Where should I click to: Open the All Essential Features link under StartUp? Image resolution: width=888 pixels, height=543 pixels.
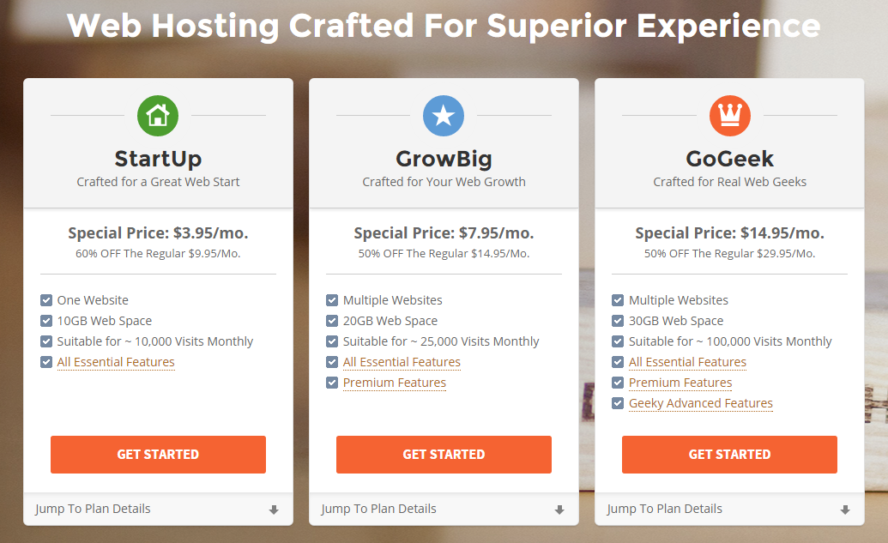tap(115, 361)
